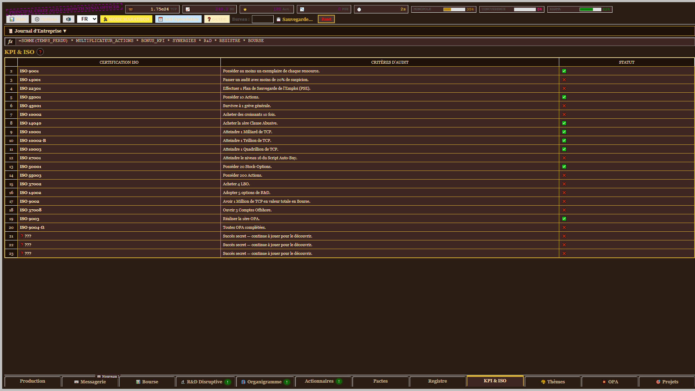The image size is (695, 391).
Task: Click the red Reset button
Action: [x=326, y=19]
